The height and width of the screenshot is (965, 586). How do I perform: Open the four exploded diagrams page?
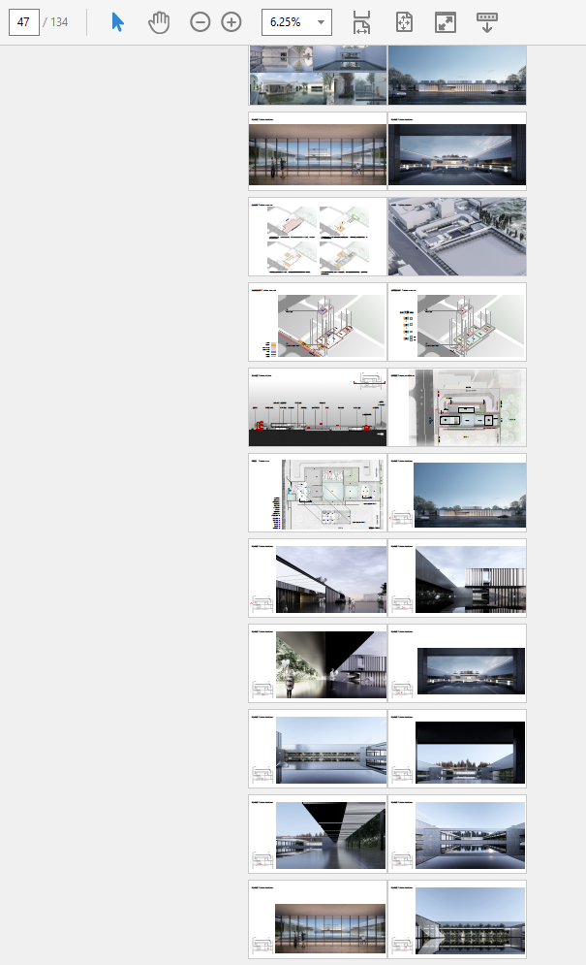(318, 237)
